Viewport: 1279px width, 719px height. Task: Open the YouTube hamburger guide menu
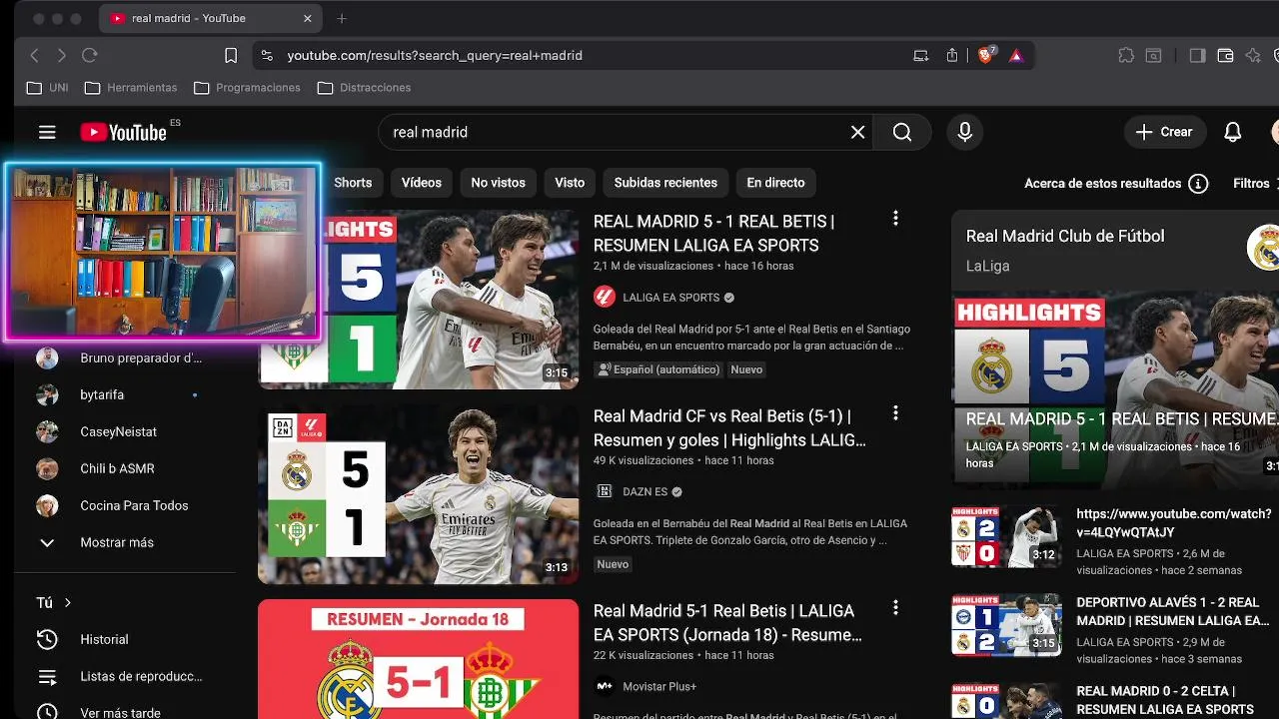click(x=47, y=132)
